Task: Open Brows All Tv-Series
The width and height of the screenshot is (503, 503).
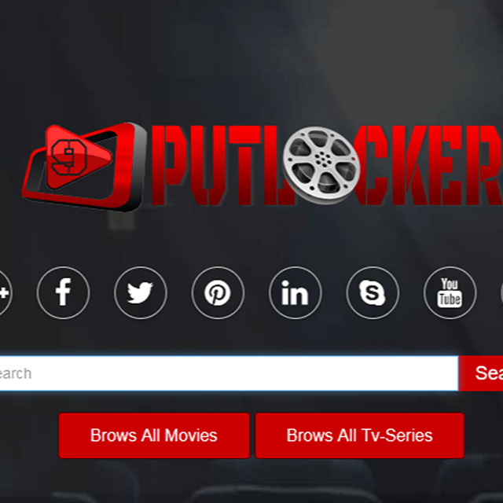Action: [x=359, y=435]
